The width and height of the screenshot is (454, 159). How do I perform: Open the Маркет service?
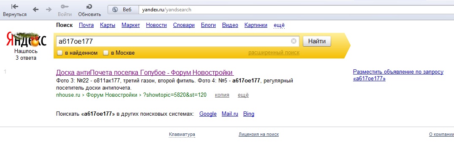130,25
